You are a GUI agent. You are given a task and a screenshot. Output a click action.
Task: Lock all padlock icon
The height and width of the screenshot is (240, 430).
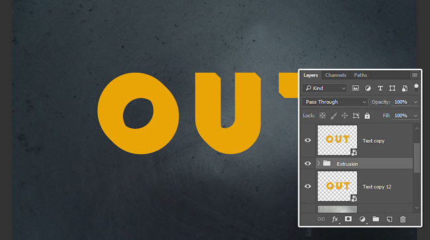pyautogui.click(x=367, y=116)
